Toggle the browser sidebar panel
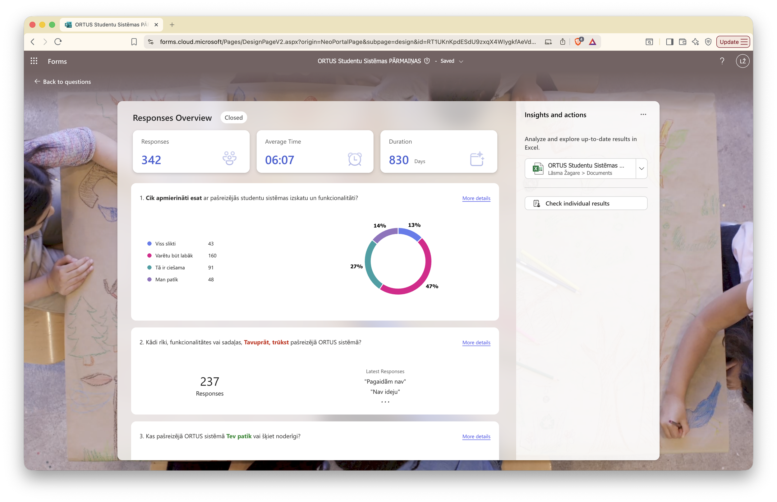 670,42
